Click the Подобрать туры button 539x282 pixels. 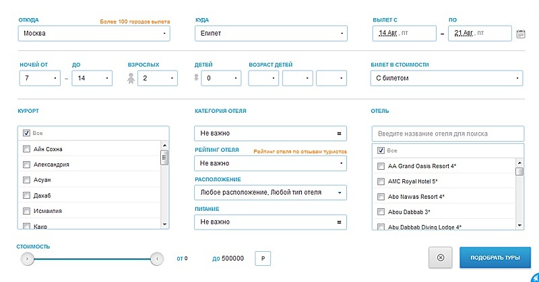[x=495, y=257]
